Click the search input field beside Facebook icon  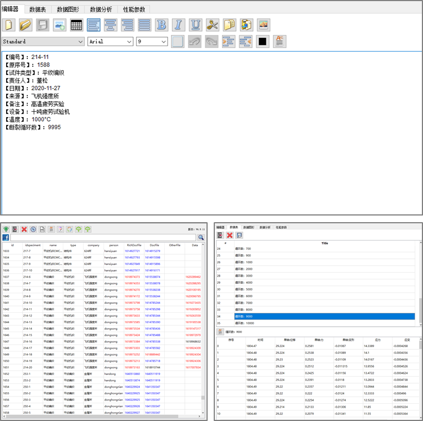[103, 237]
